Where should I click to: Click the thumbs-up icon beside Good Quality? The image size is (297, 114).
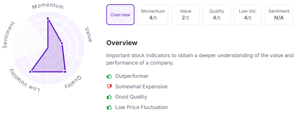click(x=109, y=97)
